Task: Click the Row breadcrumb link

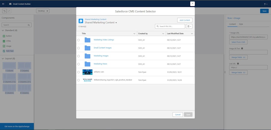Action: pyautogui.click(x=230, y=18)
